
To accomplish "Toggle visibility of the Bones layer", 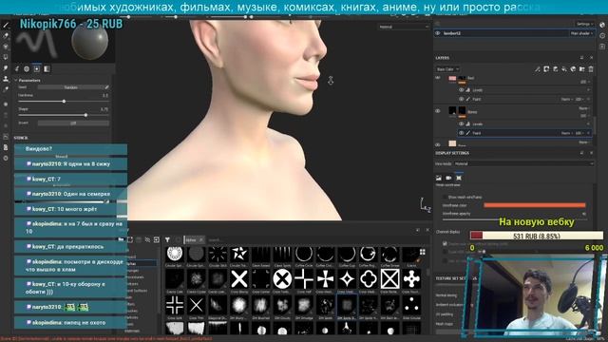I will [x=438, y=111].
